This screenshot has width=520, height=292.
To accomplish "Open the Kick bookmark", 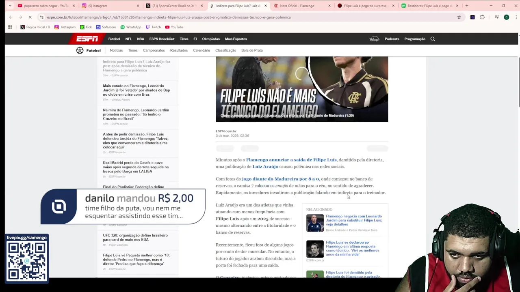I will pyautogui.click(x=86, y=27).
